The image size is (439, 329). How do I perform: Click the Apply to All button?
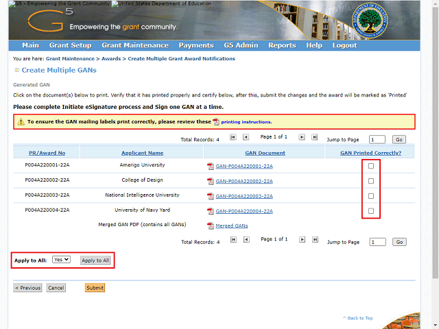(x=95, y=260)
